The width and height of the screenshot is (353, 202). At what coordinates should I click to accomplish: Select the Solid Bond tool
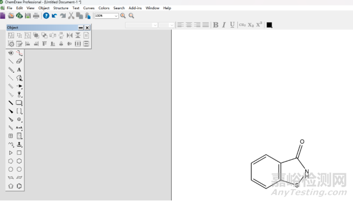[x=10, y=61]
